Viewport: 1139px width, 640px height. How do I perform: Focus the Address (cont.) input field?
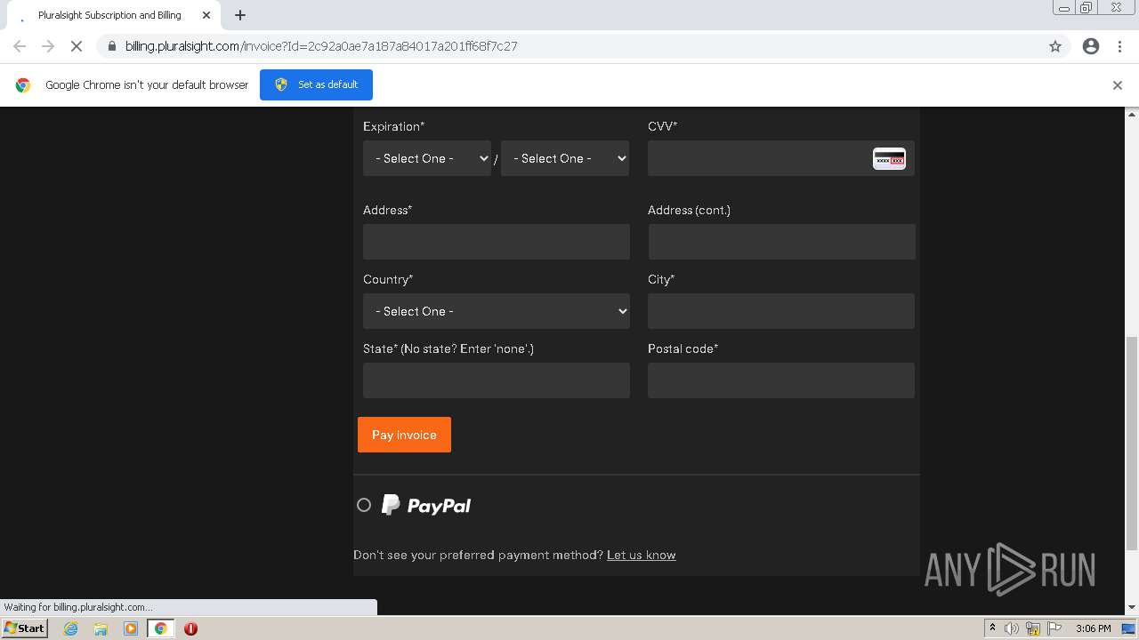pos(781,242)
